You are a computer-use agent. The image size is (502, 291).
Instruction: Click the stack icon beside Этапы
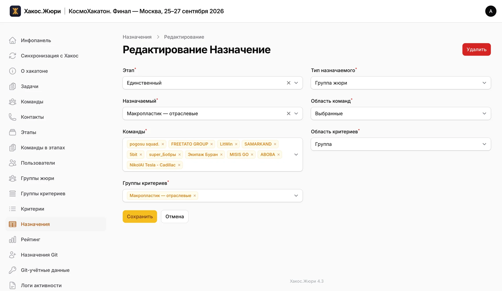tap(13, 132)
